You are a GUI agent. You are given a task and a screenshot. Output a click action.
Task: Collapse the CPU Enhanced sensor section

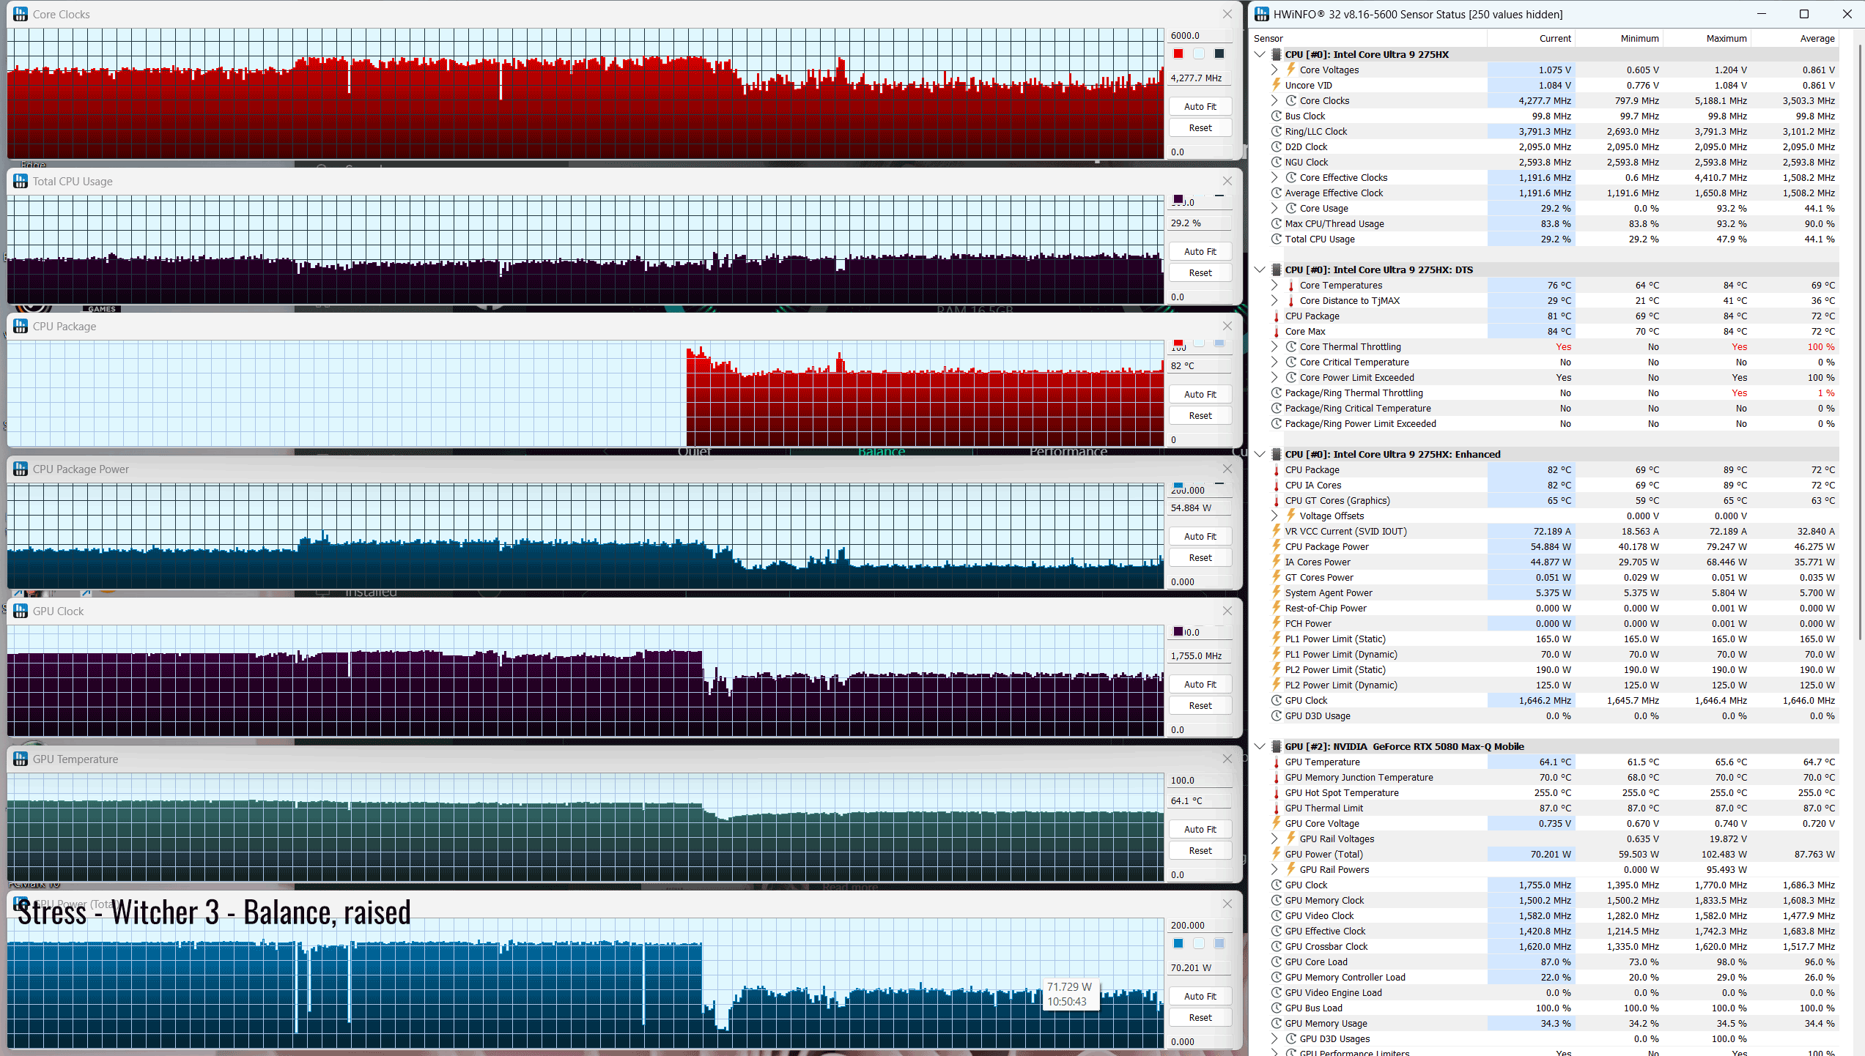(x=1260, y=454)
